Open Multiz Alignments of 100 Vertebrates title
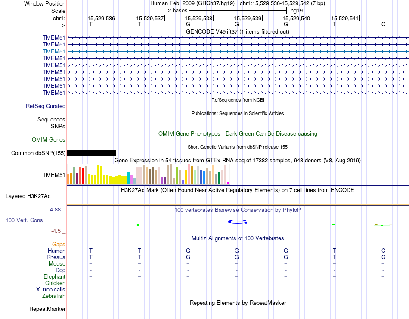The width and height of the screenshot is (409, 319). (238, 238)
